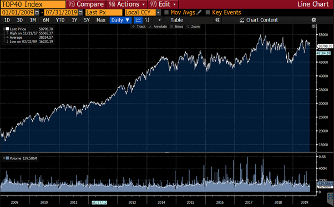Activate the Track crosshair tool

139,27
